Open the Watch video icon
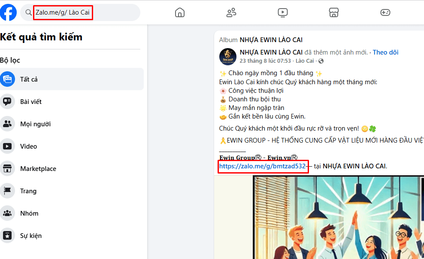424x259 pixels. click(282, 12)
